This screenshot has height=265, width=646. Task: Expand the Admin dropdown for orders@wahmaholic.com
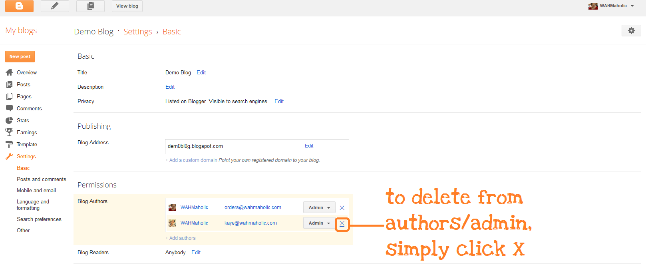pyautogui.click(x=319, y=207)
